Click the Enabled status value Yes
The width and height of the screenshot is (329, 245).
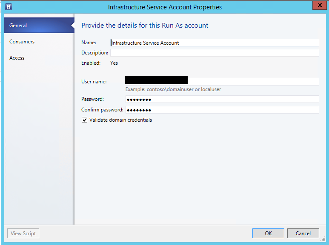[114, 63]
